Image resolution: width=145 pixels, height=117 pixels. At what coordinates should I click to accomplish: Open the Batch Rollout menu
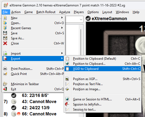coord(46,12)
